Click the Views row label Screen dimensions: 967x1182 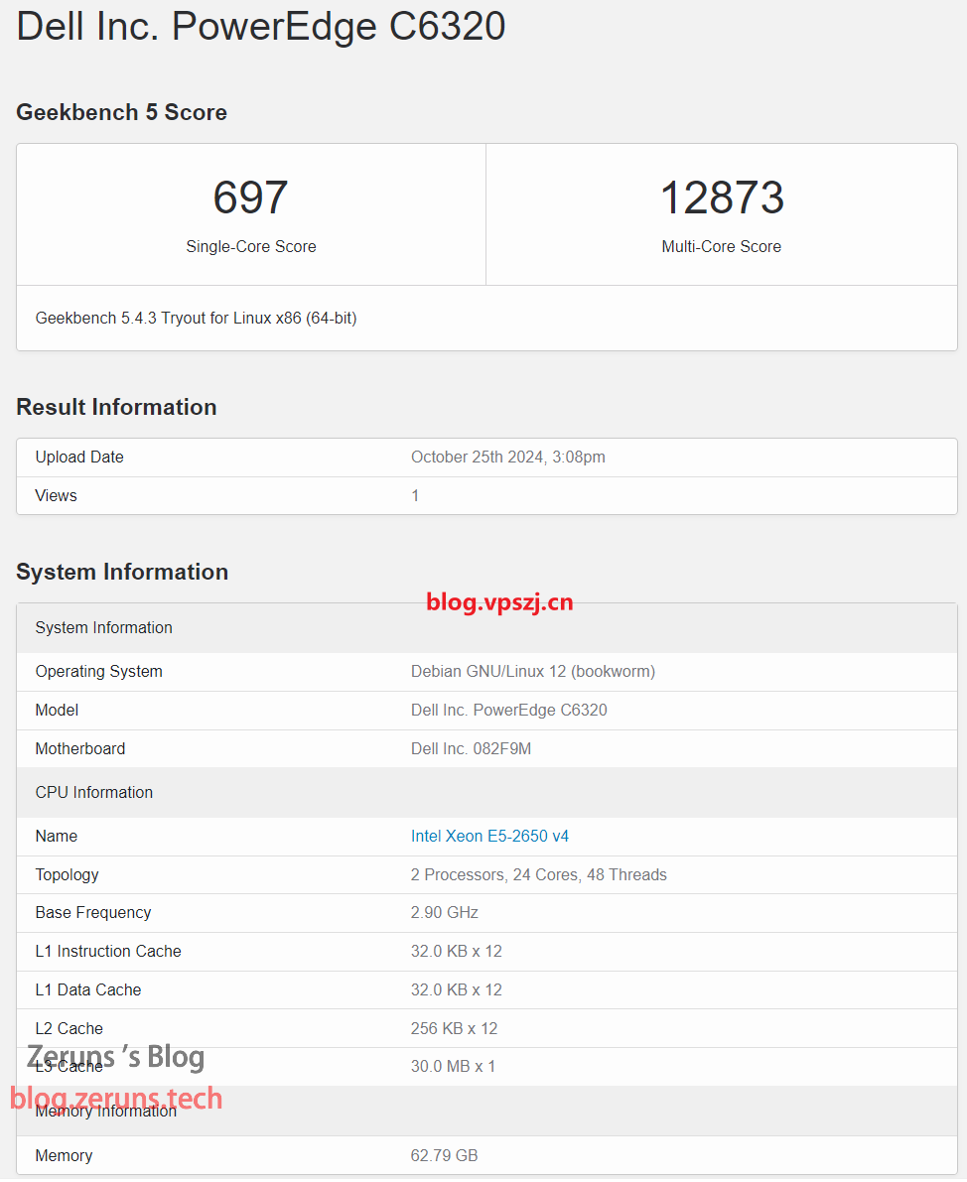click(x=56, y=495)
